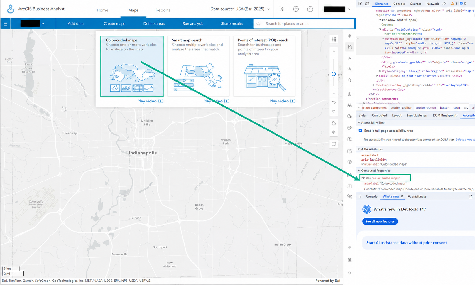Click the calculator table icon in side toolbar
Viewport: 475px width, 285px height.
click(350, 186)
